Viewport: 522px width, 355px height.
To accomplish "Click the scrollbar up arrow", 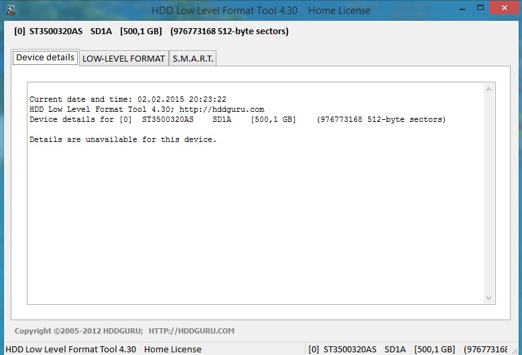I will click(488, 89).
